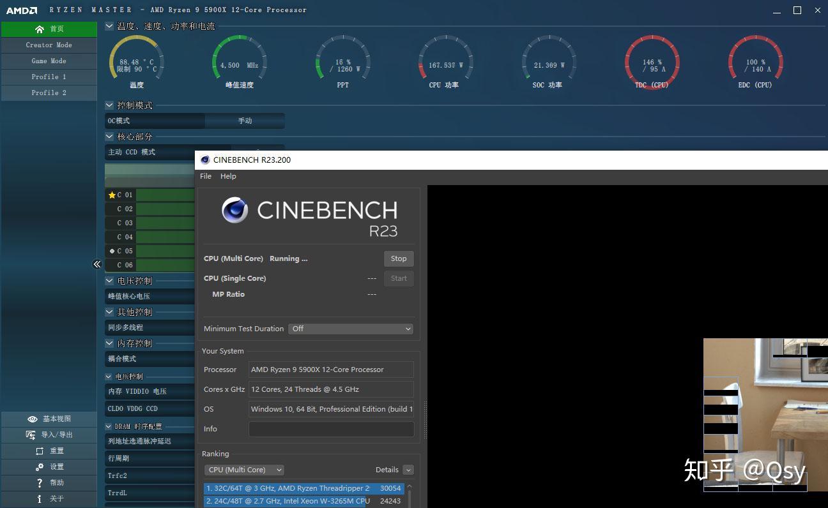Click the TrrdL timing row
This screenshot has height=508, width=828.
pyautogui.click(x=150, y=493)
